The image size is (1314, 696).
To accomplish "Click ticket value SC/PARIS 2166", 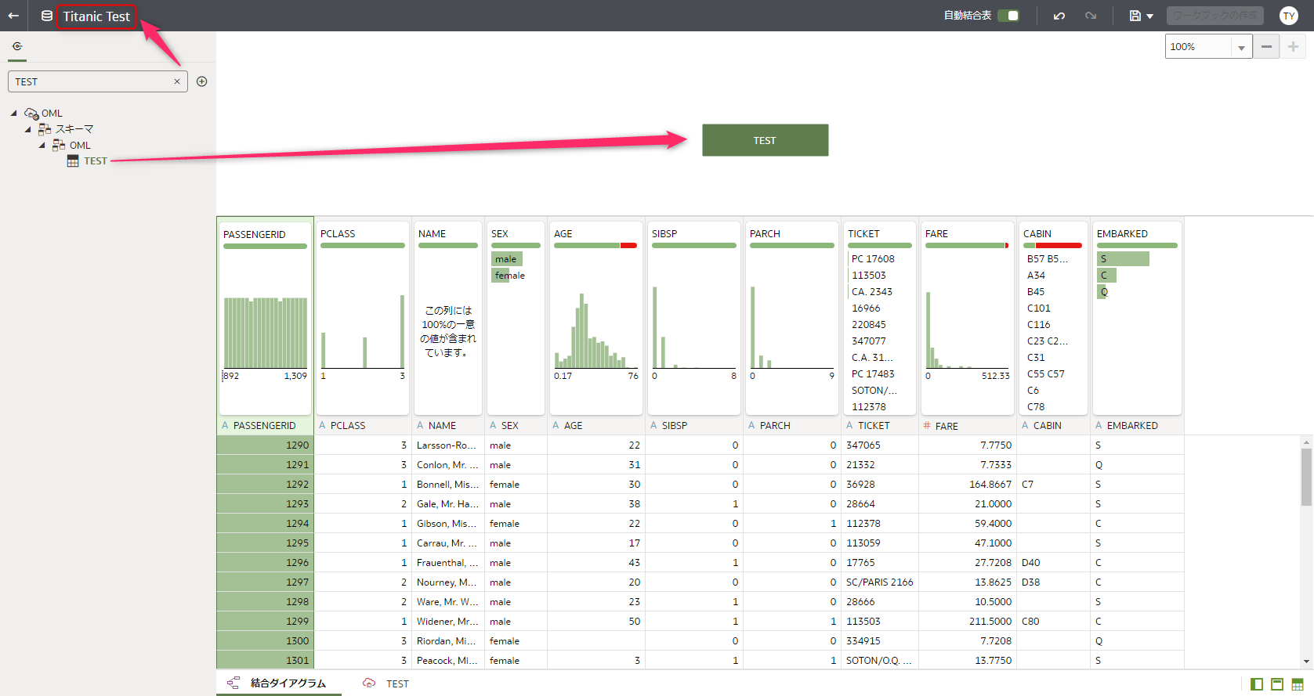I will (880, 582).
